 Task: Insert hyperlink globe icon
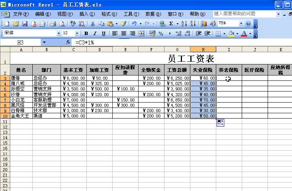pos(163,24)
